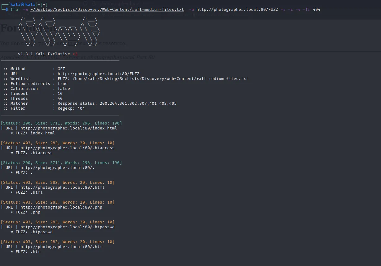381x266 pixels.
Task: Click the -fr 404 flag in the command
Action: (x=313, y=10)
